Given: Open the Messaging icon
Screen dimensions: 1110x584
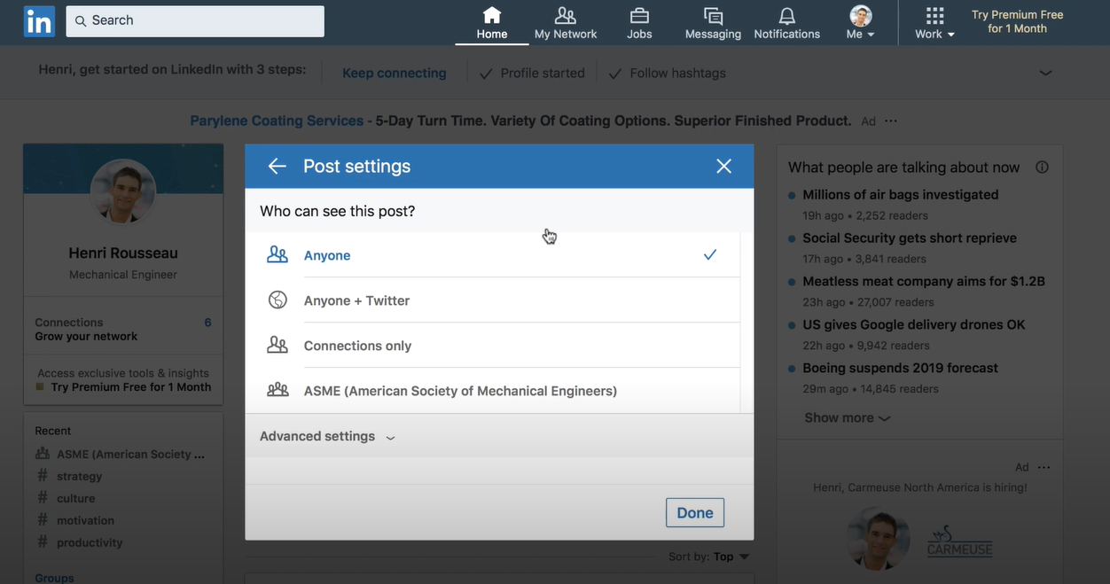Looking at the screenshot, I should pos(713,16).
